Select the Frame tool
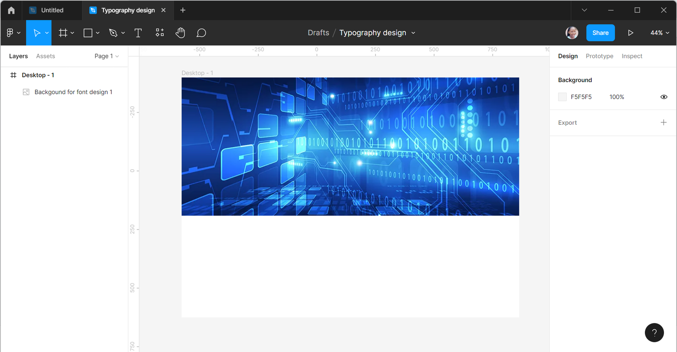Viewport: 677px width, 352px height. point(63,33)
